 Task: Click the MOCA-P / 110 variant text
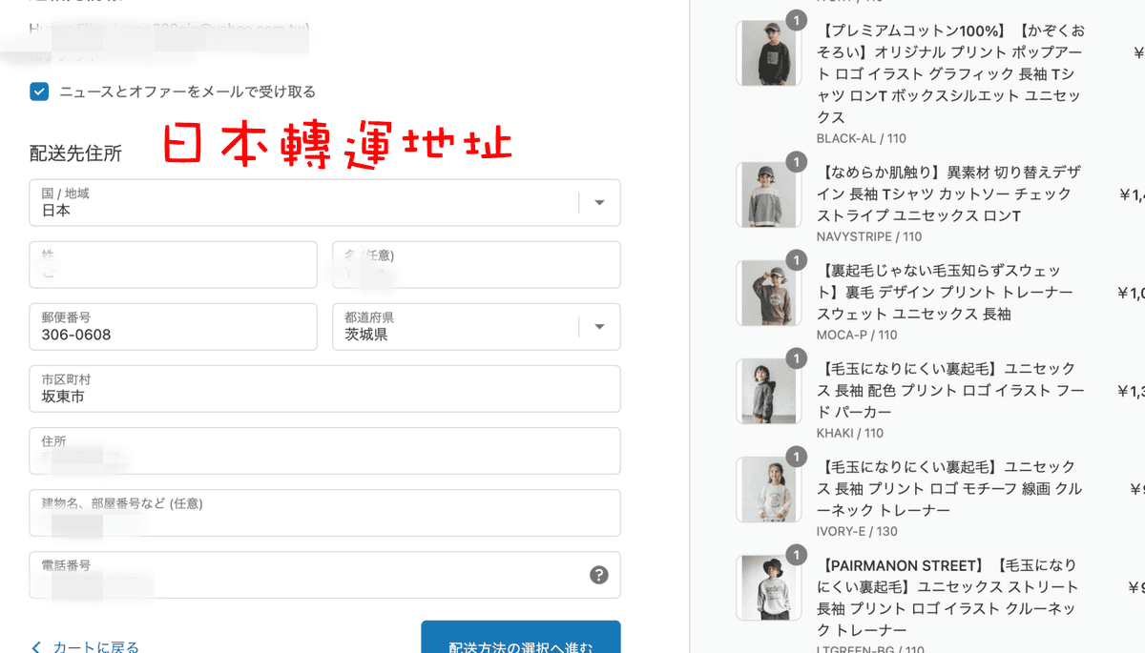tap(857, 335)
